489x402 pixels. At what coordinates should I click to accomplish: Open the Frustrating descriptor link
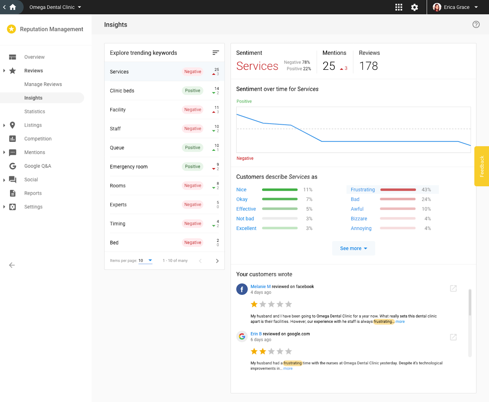[362, 190]
